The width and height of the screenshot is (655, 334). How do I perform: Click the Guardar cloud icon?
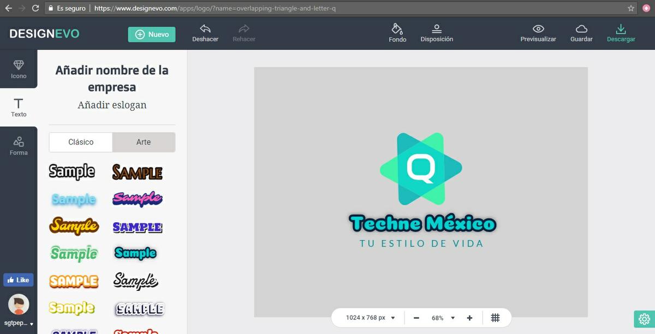tap(581, 29)
